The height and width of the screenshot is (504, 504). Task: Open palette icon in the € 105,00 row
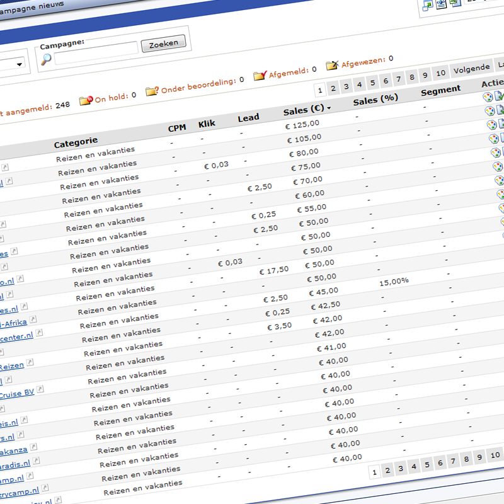(490, 111)
